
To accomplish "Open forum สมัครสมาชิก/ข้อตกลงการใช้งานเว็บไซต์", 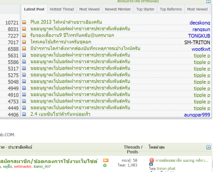I will coord(49,161).
